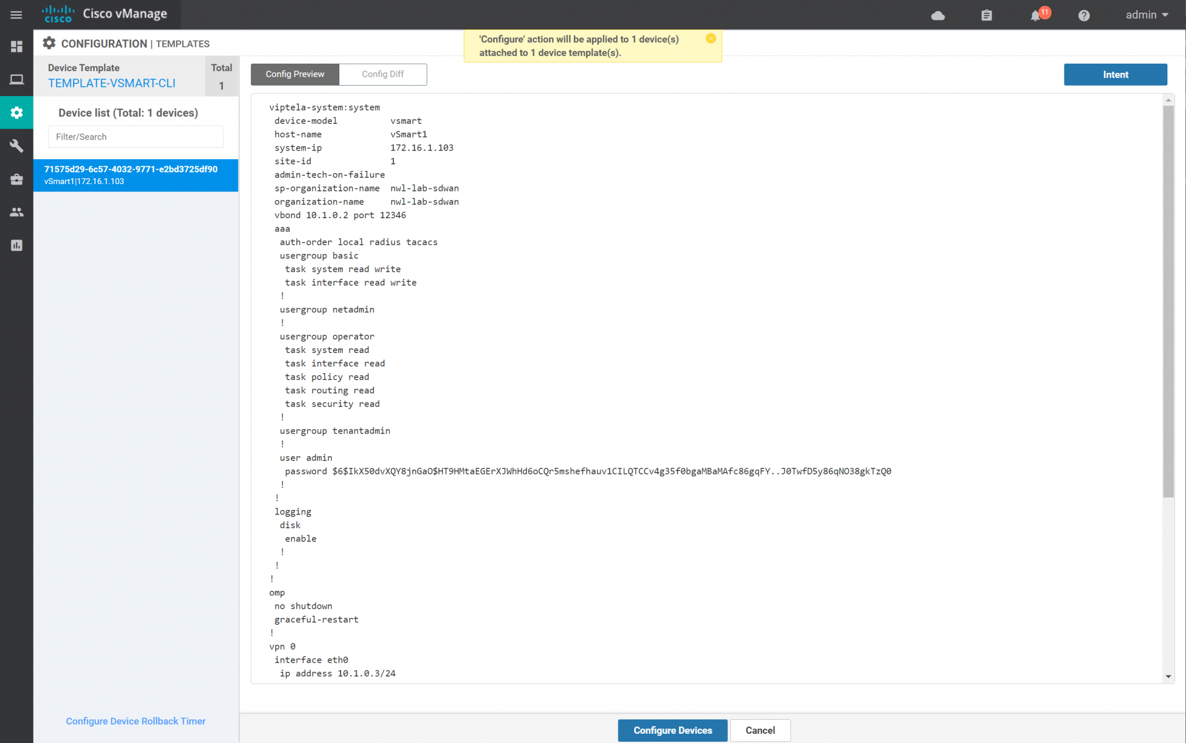Select device vSmart1 in the device list
The height and width of the screenshot is (743, 1186).
pos(136,175)
